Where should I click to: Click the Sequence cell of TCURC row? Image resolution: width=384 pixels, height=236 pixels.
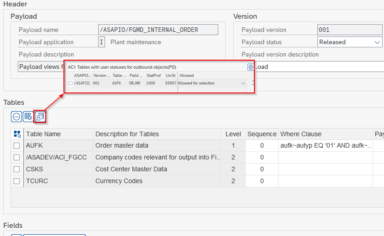pos(262,181)
